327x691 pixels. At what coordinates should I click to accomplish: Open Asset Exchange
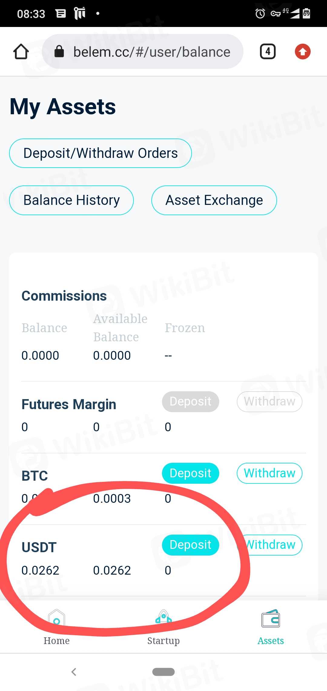coord(214,200)
